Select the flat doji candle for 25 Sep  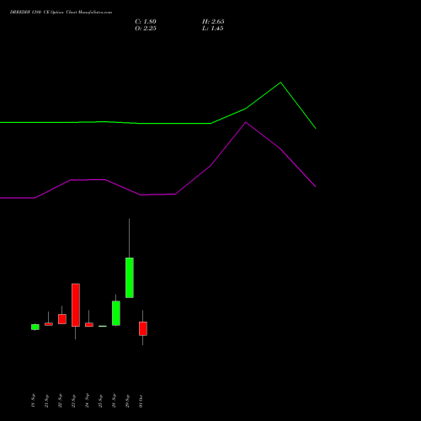(103, 326)
